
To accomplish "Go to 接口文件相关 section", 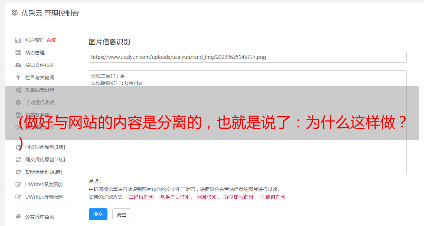I will (x=40, y=65).
